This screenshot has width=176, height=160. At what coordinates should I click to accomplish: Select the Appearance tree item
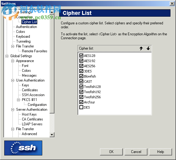(x=25, y=61)
